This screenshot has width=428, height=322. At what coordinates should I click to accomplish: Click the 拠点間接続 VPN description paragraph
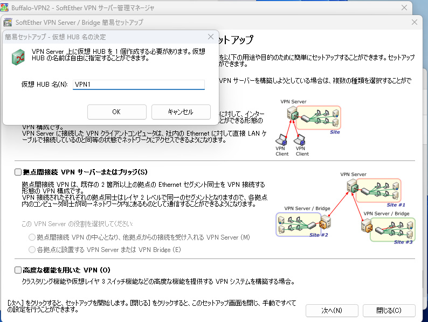point(144,194)
